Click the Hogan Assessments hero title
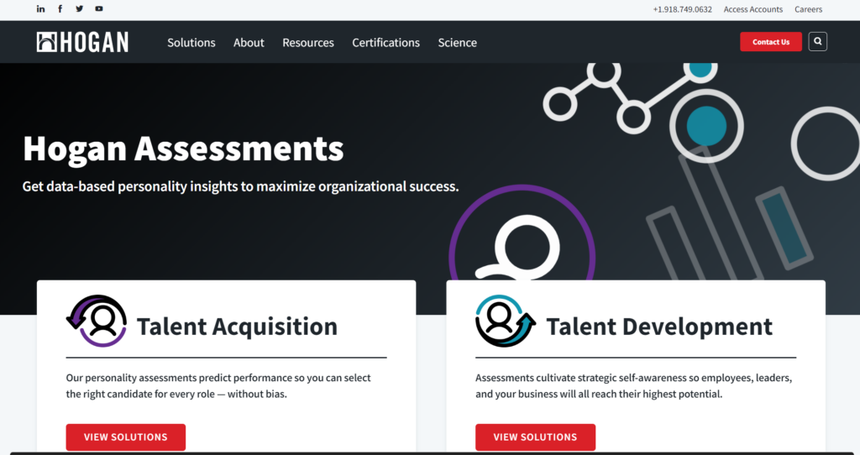This screenshot has width=860, height=455. [x=183, y=149]
